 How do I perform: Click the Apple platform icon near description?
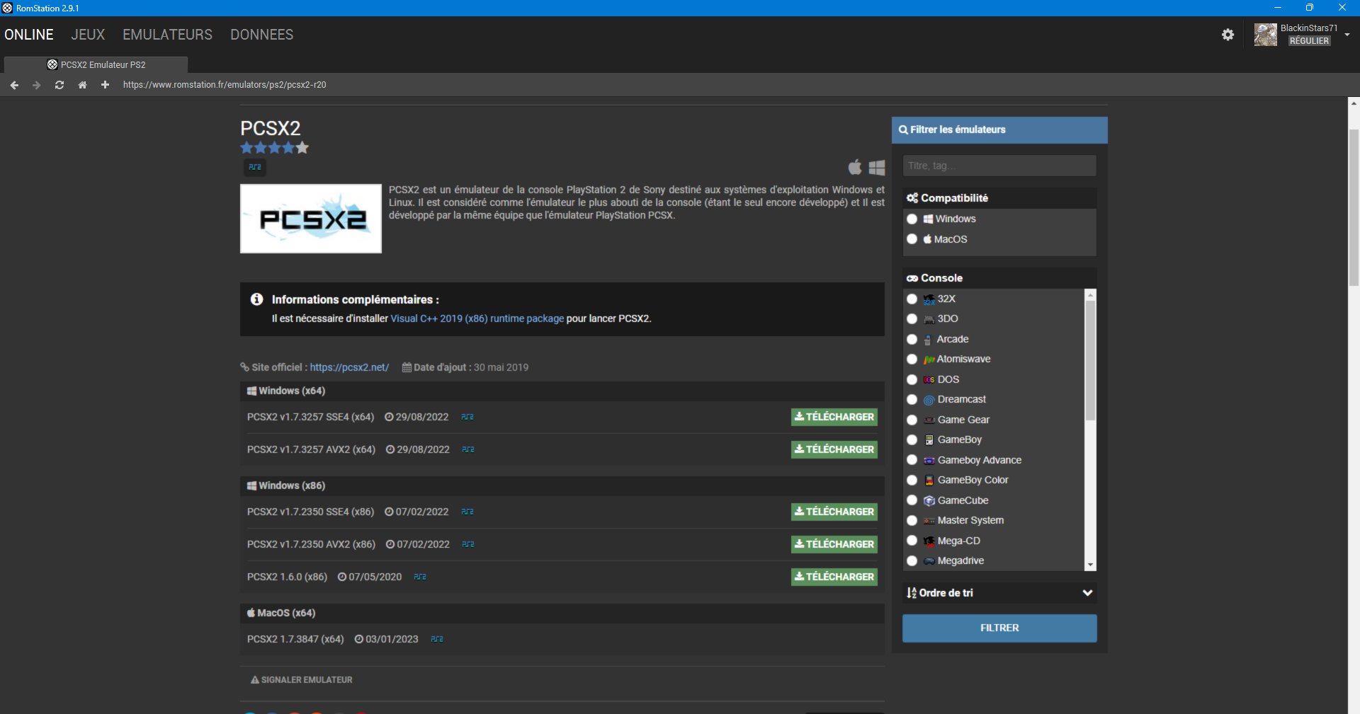tap(855, 167)
